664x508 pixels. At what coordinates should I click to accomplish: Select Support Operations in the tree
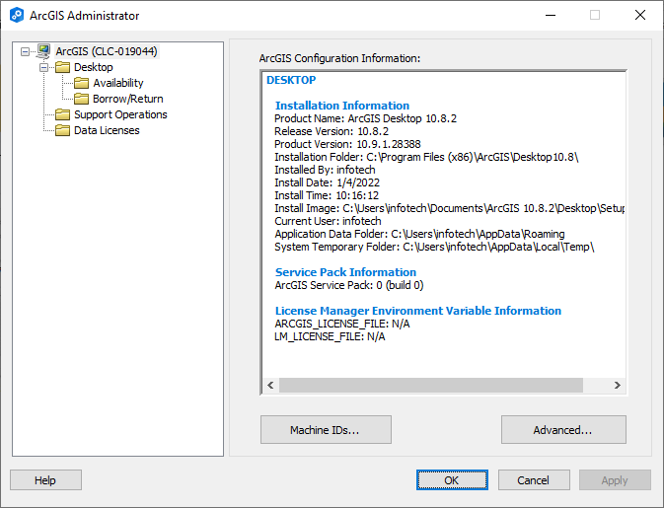120,114
